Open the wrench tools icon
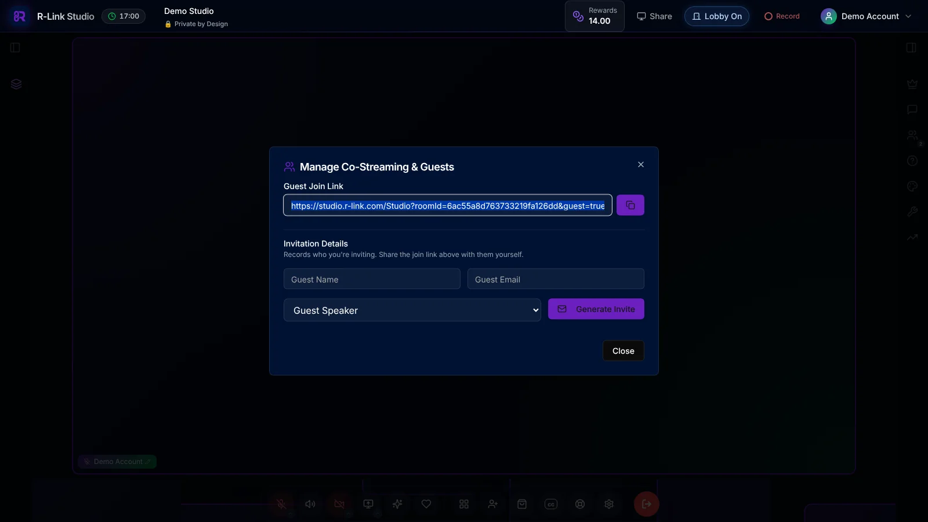Screen dimensions: 928x522 point(912,212)
